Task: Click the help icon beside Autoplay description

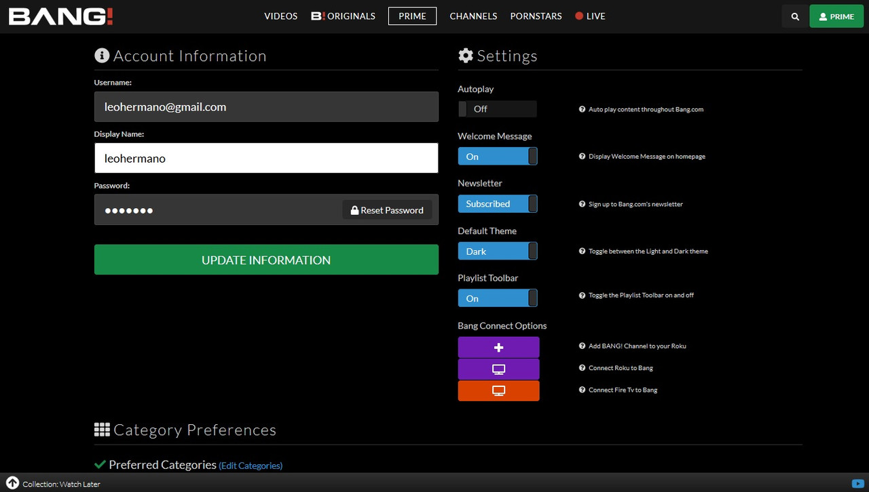Action: 582,109
